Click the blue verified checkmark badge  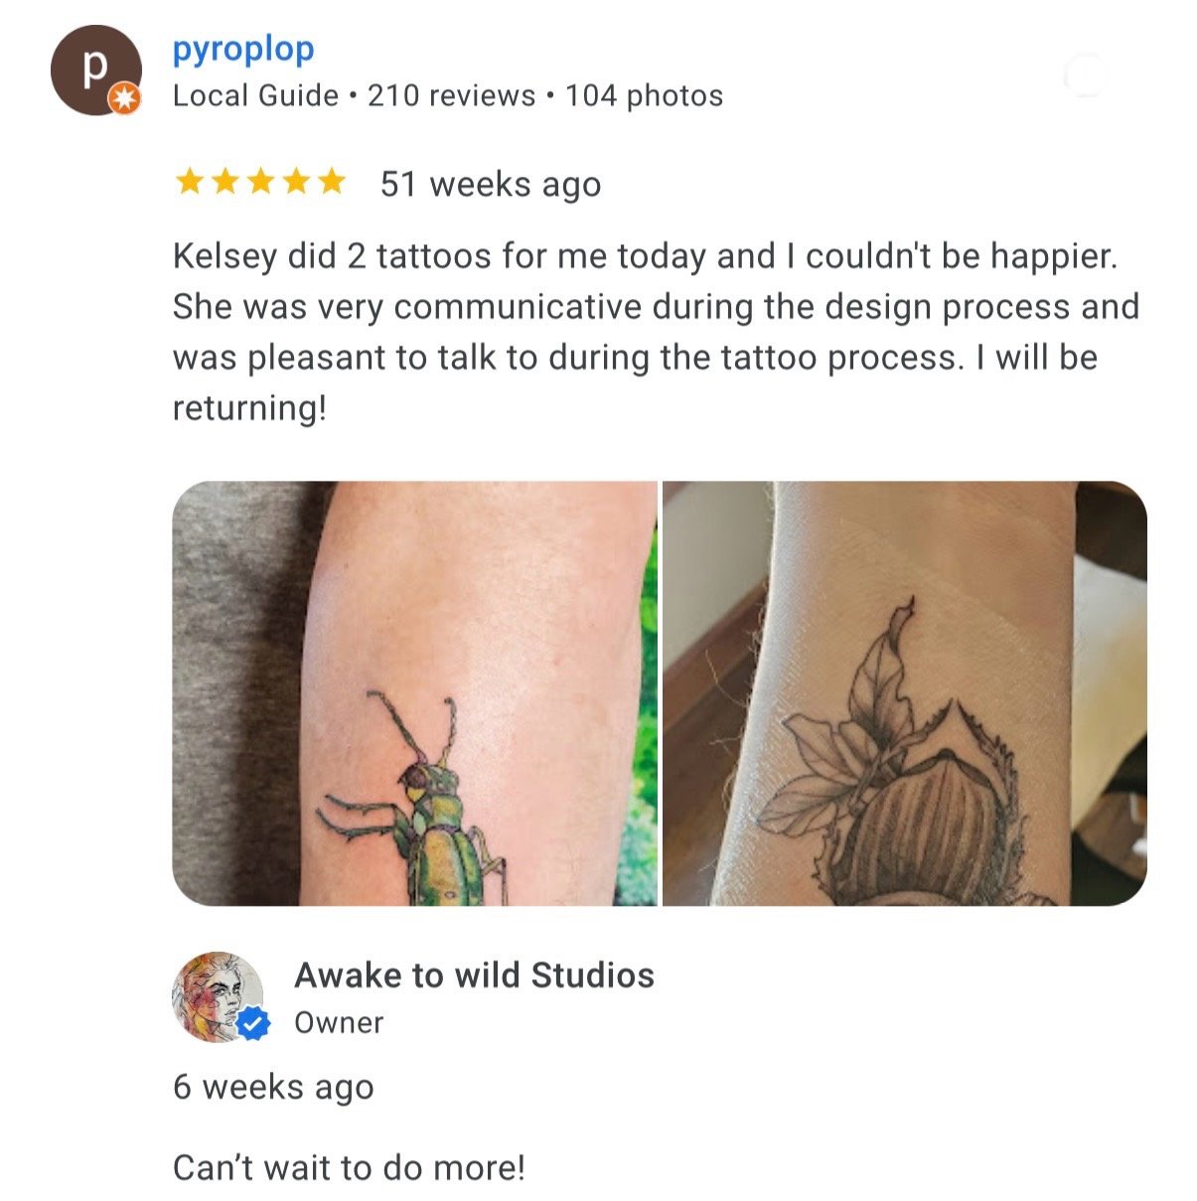[254, 1023]
